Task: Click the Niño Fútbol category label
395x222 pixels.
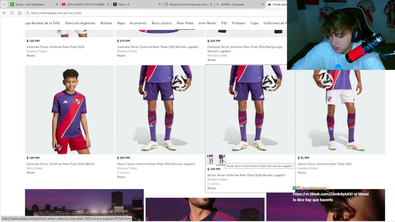Action: [x=34, y=168]
